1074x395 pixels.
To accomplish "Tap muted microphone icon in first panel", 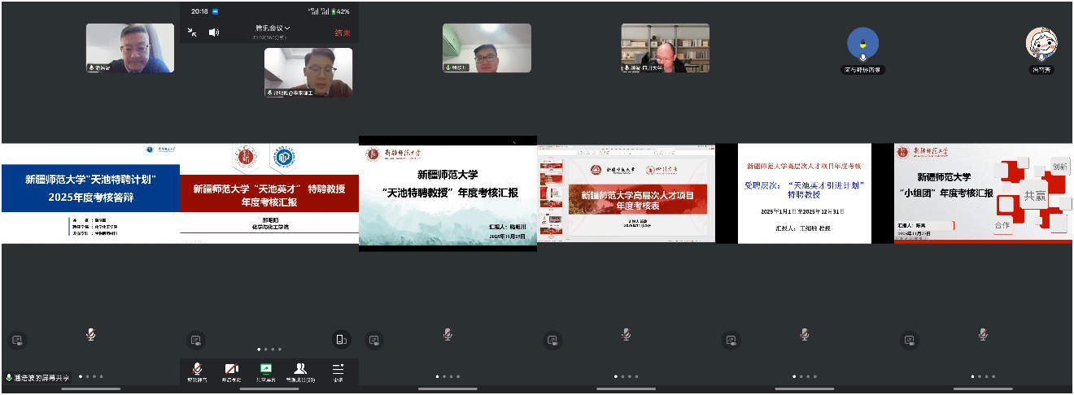I will point(90,334).
